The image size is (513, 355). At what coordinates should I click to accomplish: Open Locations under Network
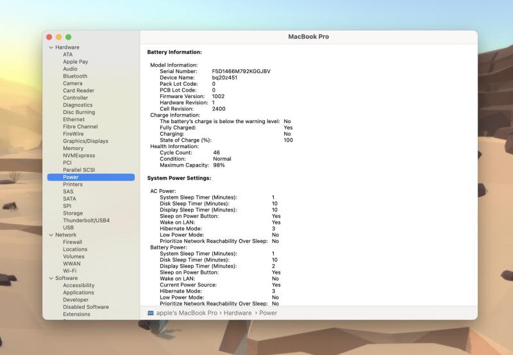(x=75, y=249)
